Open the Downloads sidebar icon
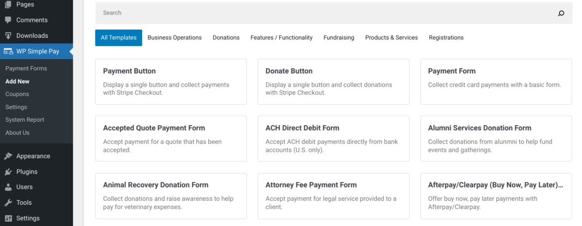 (8, 35)
